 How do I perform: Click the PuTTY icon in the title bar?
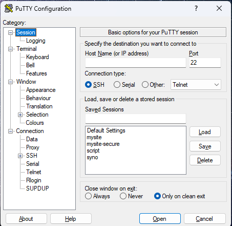point(9,8)
